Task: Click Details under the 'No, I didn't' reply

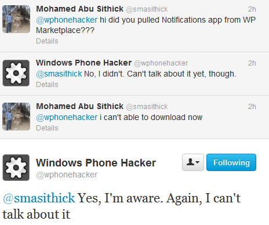Action: tap(47, 85)
